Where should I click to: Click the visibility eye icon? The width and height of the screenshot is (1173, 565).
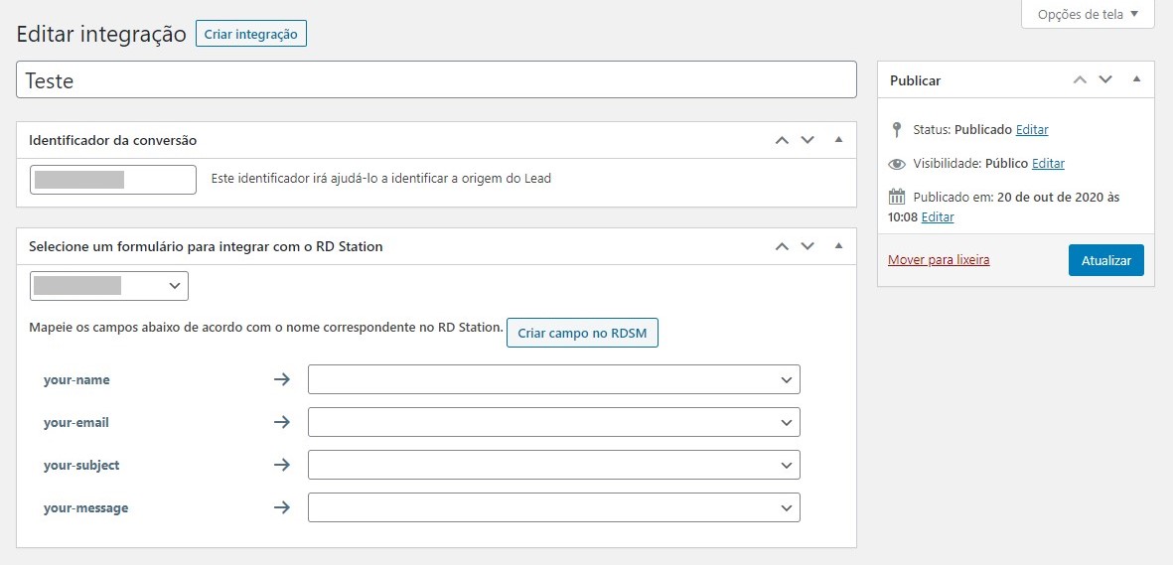tap(896, 163)
